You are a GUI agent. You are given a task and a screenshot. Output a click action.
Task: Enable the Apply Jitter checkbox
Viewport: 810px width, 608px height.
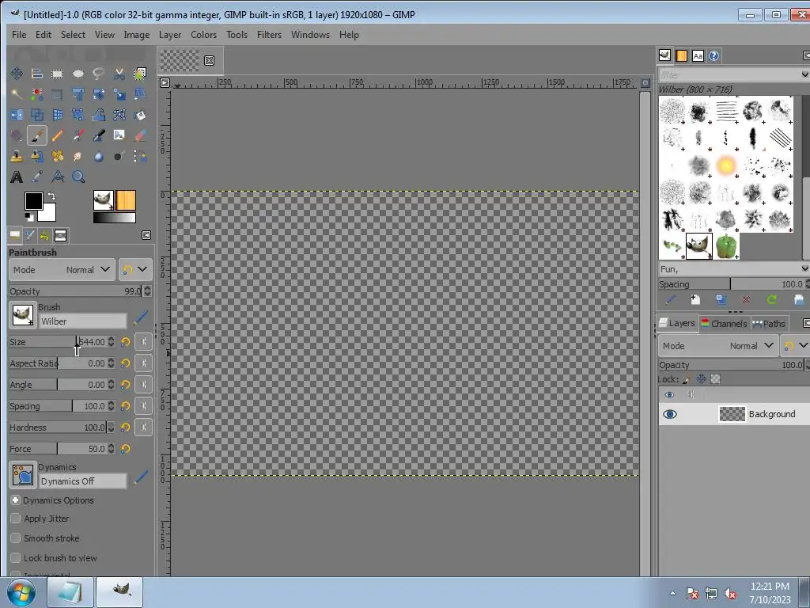tap(16, 519)
